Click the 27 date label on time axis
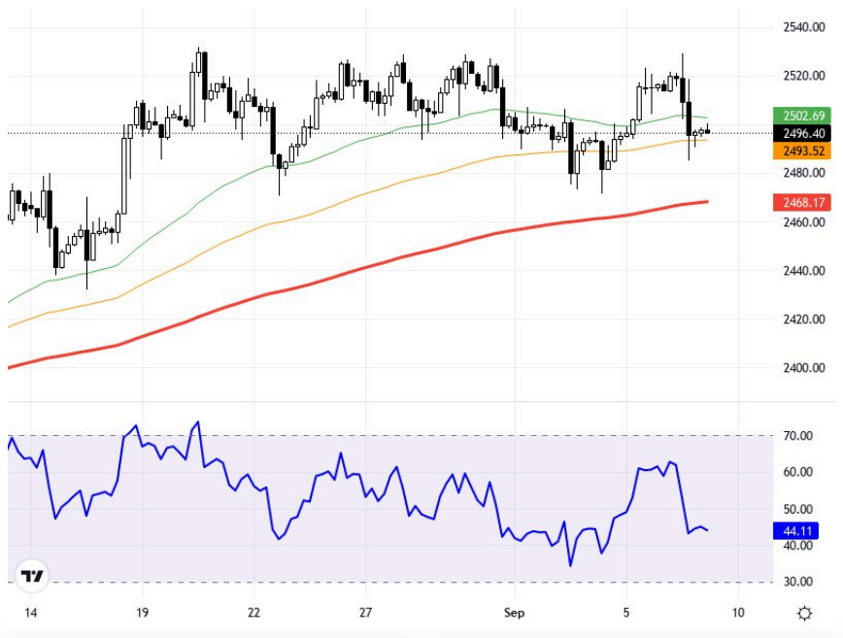The width and height of the screenshot is (843, 638). (x=365, y=613)
